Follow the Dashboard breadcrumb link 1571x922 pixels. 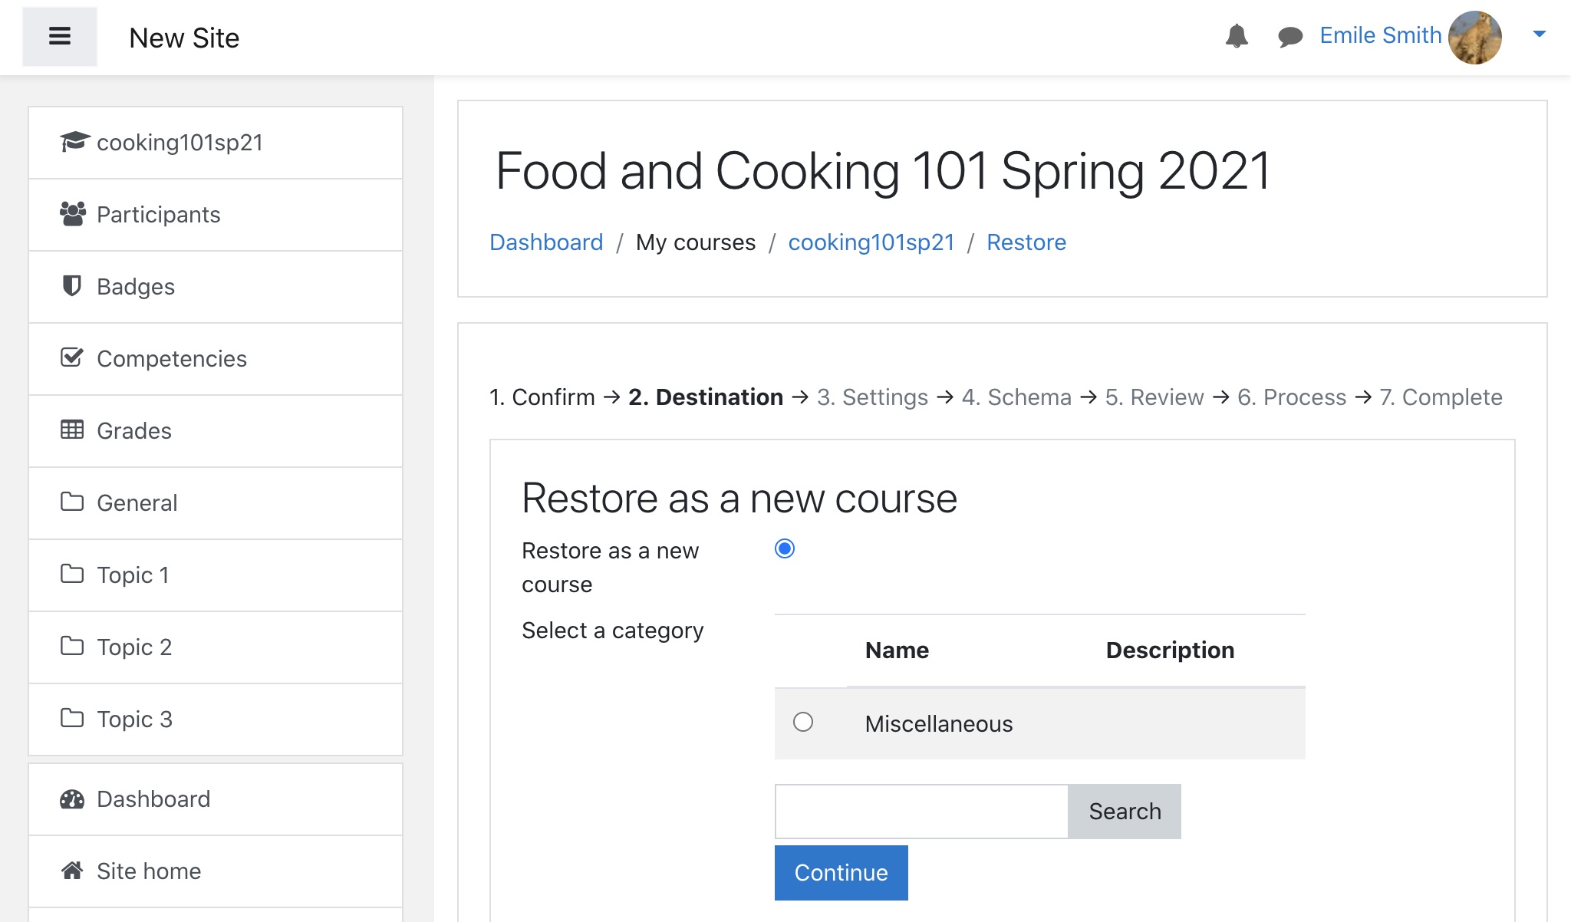click(546, 242)
